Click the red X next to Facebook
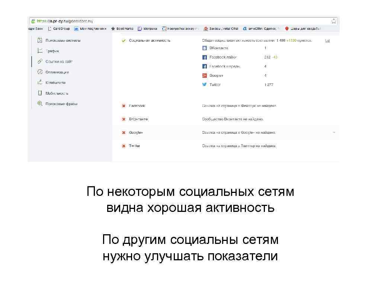 click(124, 106)
